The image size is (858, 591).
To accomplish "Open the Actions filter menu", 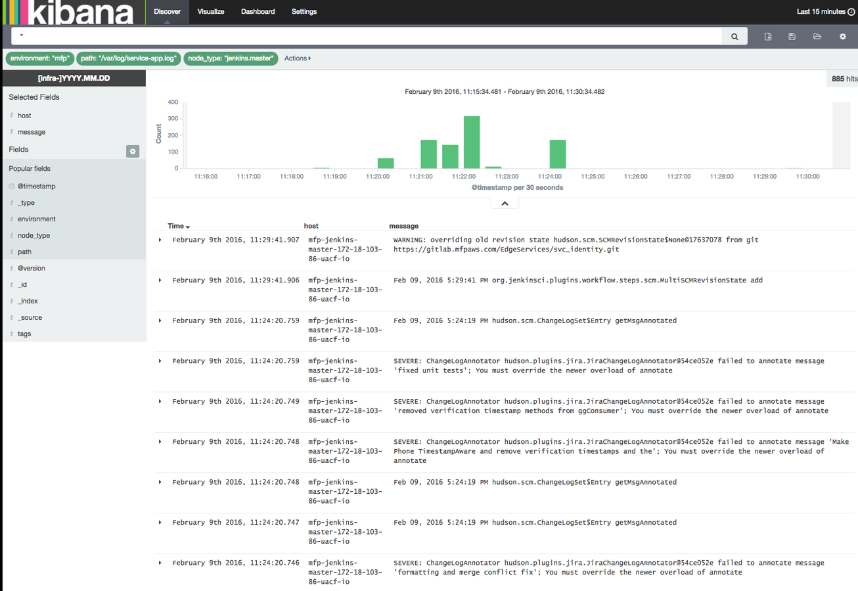I will click(x=298, y=58).
